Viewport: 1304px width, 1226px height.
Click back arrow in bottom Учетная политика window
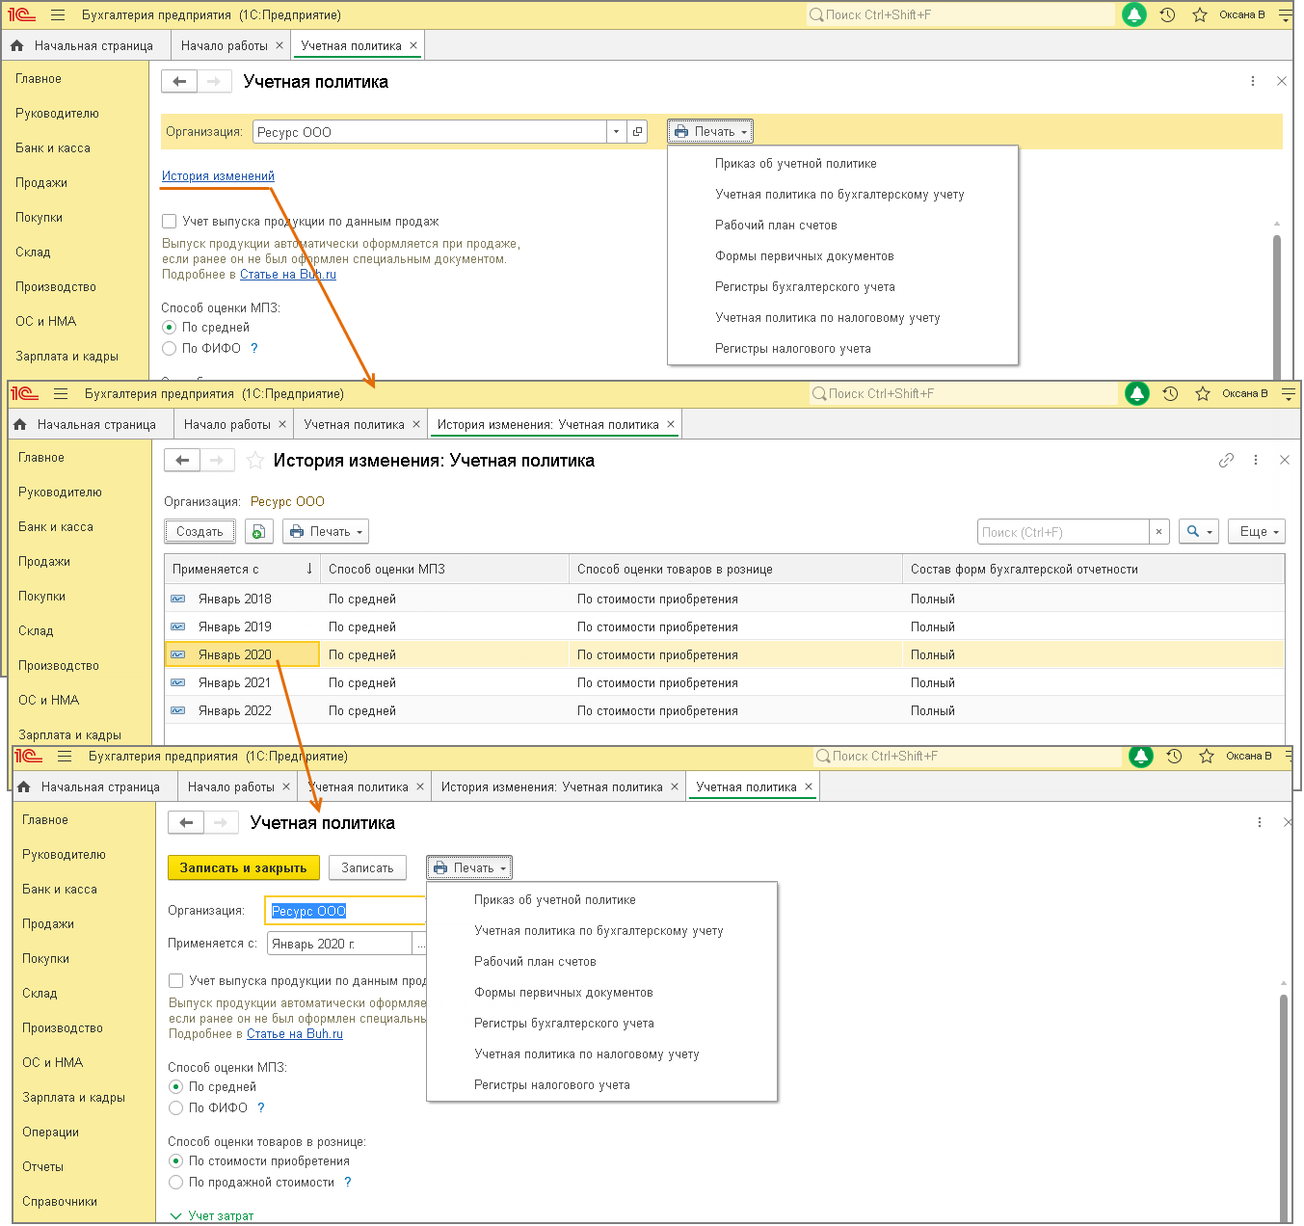pos(186,823)
